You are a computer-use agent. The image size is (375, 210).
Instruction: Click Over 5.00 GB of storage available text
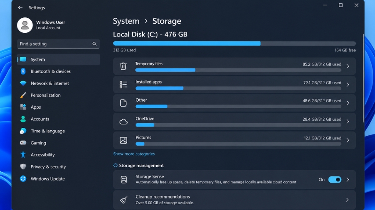coord(165,203)
